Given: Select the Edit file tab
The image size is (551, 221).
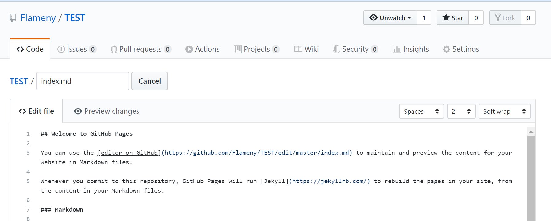Looking at the screenshot, I should click(x=36, y=111).
